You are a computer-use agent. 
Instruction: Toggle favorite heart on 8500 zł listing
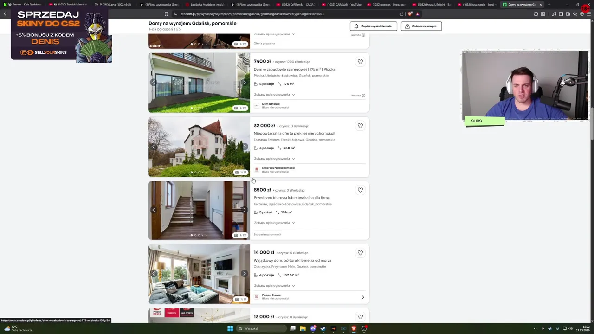tap(360, 190)
